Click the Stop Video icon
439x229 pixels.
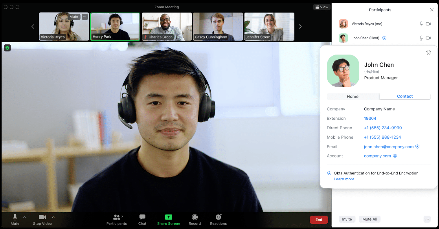pos(42,217)
